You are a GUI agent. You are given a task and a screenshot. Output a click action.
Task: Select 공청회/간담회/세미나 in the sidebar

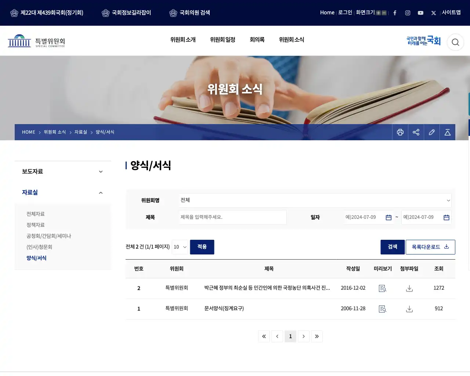pos(49,236)
